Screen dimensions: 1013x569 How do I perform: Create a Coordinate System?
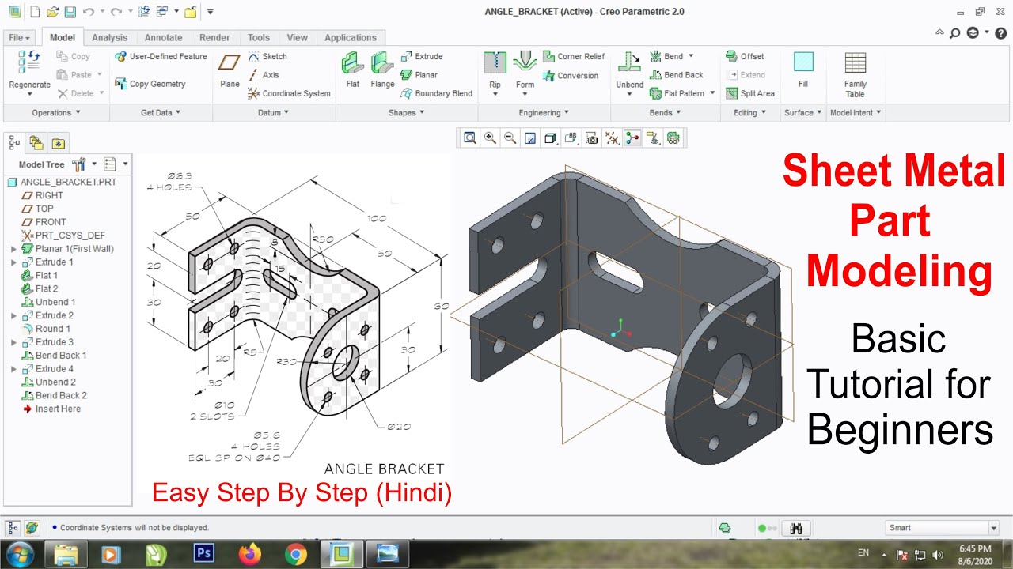289,93
